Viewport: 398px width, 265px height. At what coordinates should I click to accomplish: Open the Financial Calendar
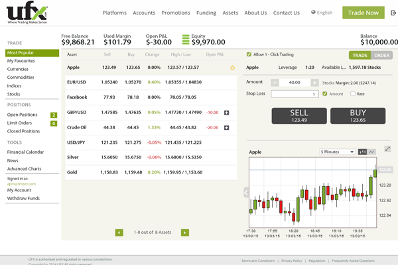tap(25, 152)
